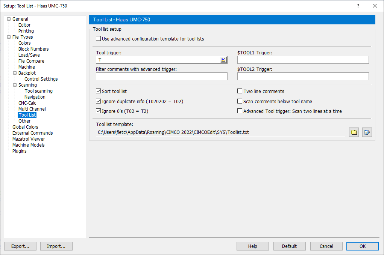Close the Setup dialog window
The width and height of the screenshot is (384, 255).
(x=375, y=6)
